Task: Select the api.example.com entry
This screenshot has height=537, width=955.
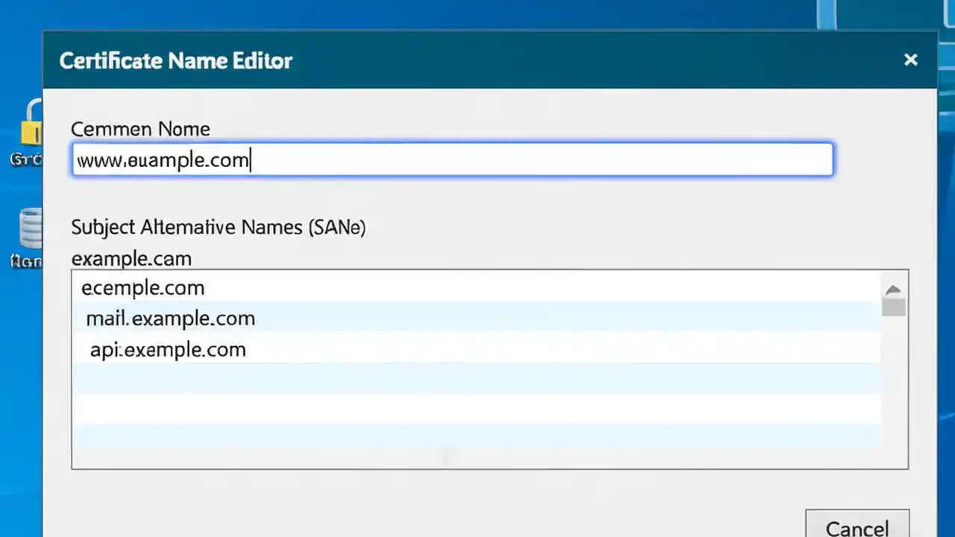Action: (168, 350)
